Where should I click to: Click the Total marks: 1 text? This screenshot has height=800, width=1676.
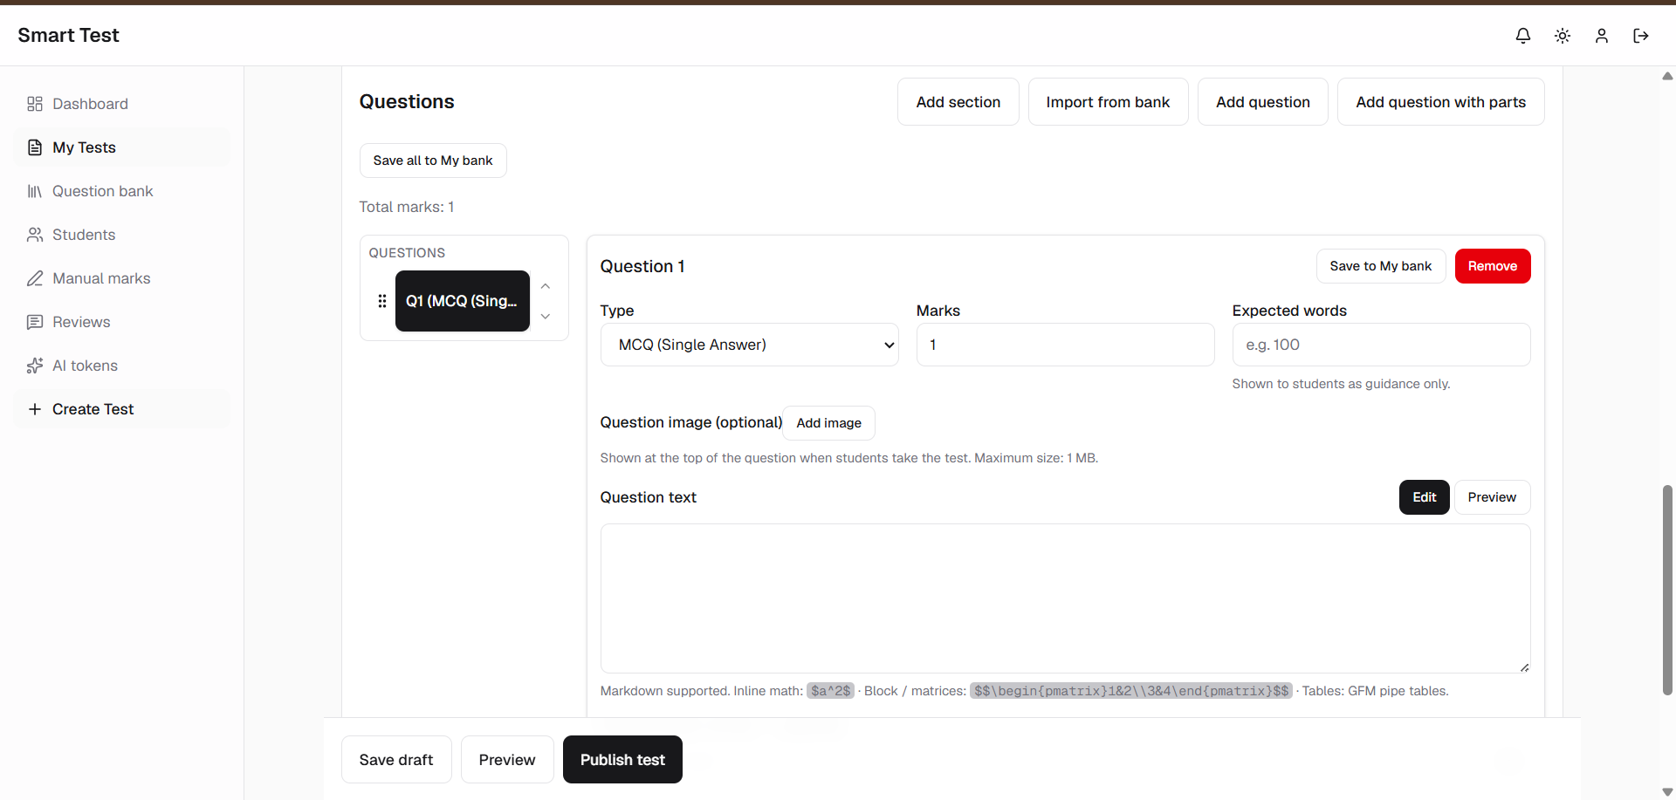pyautogui.click(x=407, y=207)
